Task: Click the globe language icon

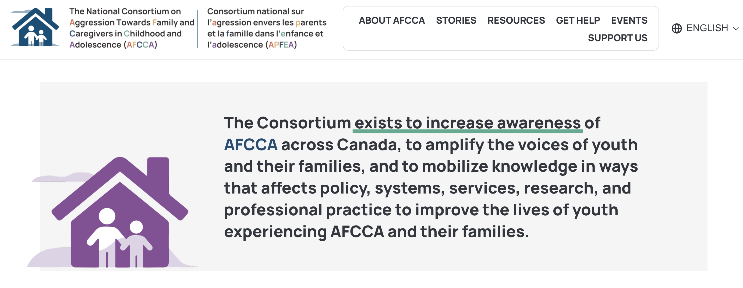Action: 677,28
